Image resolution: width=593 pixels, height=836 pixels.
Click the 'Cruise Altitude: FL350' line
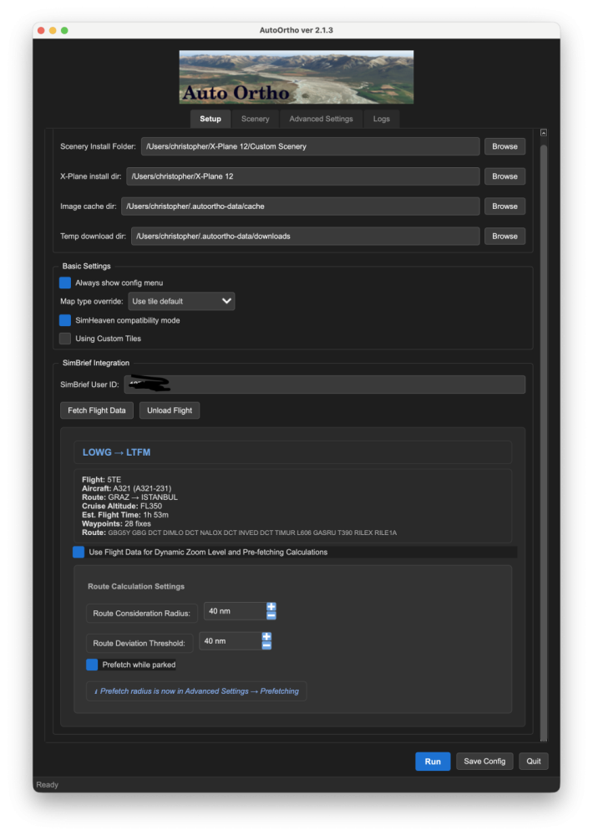(121, 506)
